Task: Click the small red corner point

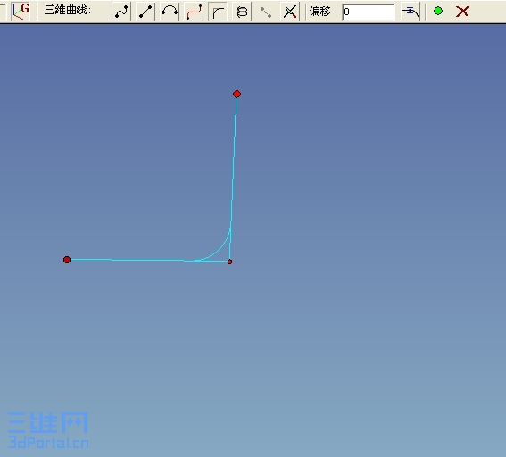Action: [x=229, y=262]
